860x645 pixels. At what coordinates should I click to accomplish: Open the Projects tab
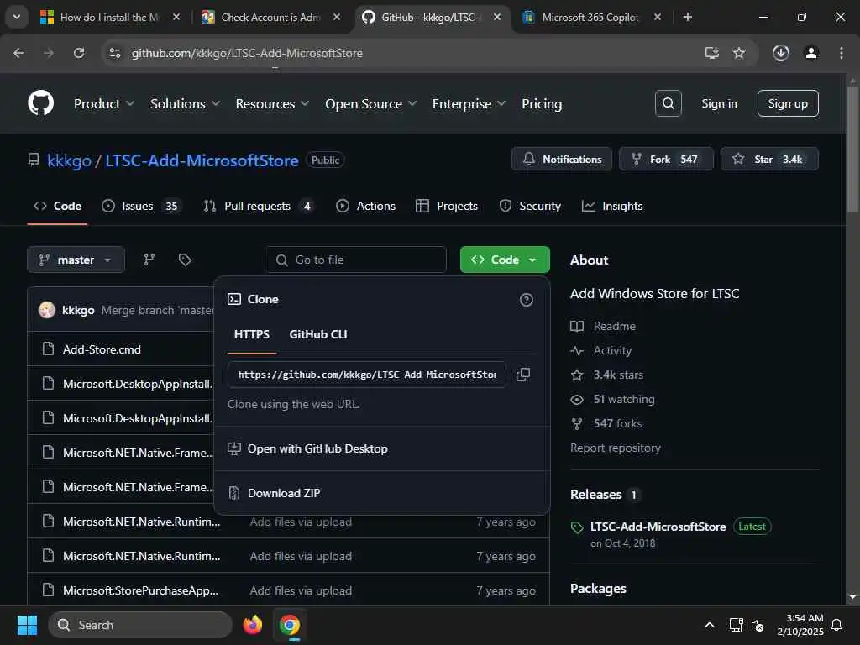click(447, 207)
